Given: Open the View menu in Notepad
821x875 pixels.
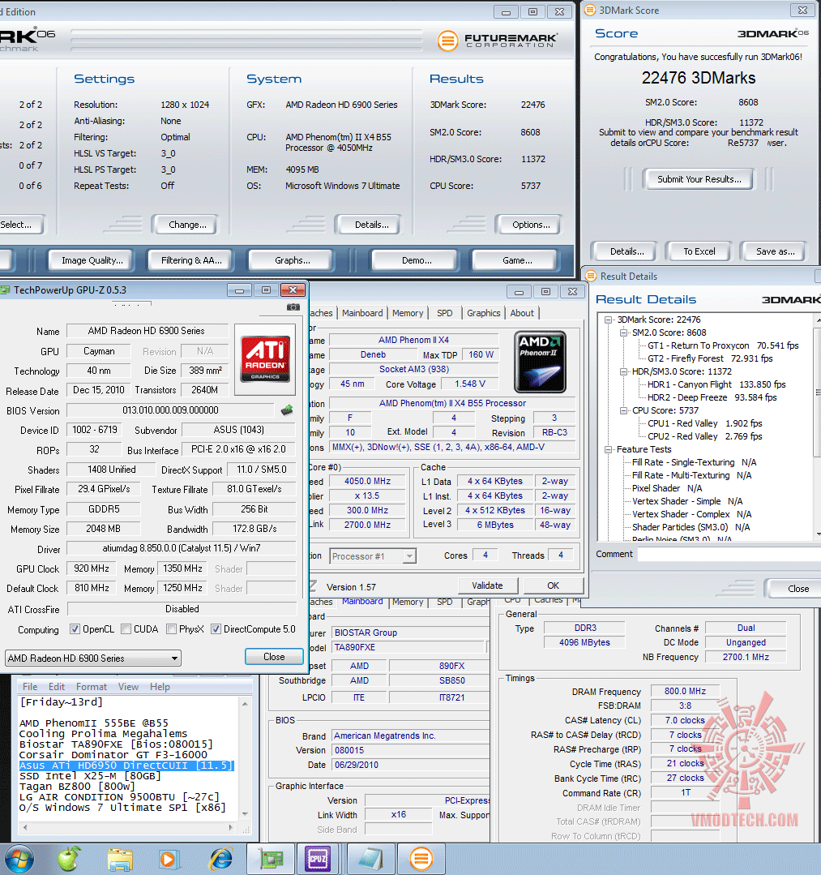Looking at the screenshot, I should coord(128,686).
